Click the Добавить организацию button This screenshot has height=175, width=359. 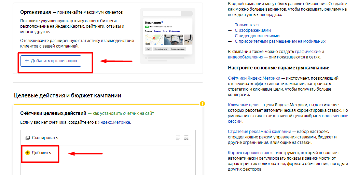click(51, 61)
